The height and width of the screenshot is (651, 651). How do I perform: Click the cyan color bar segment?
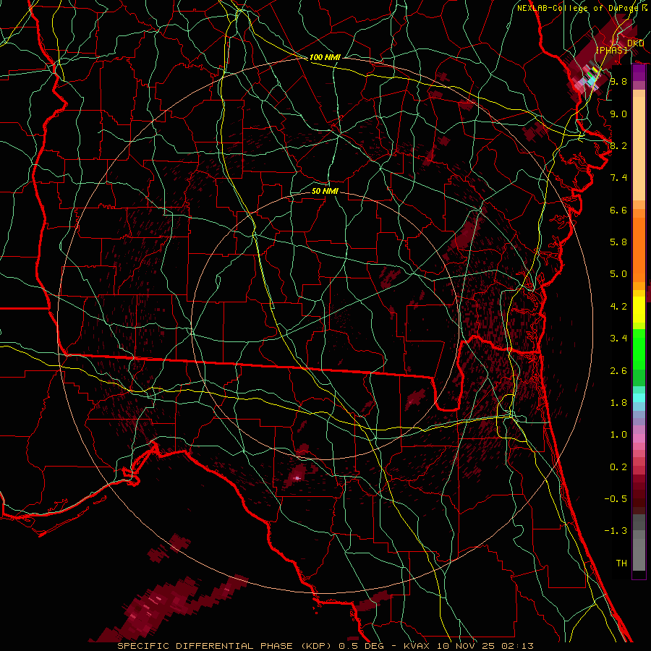[639, 398]
